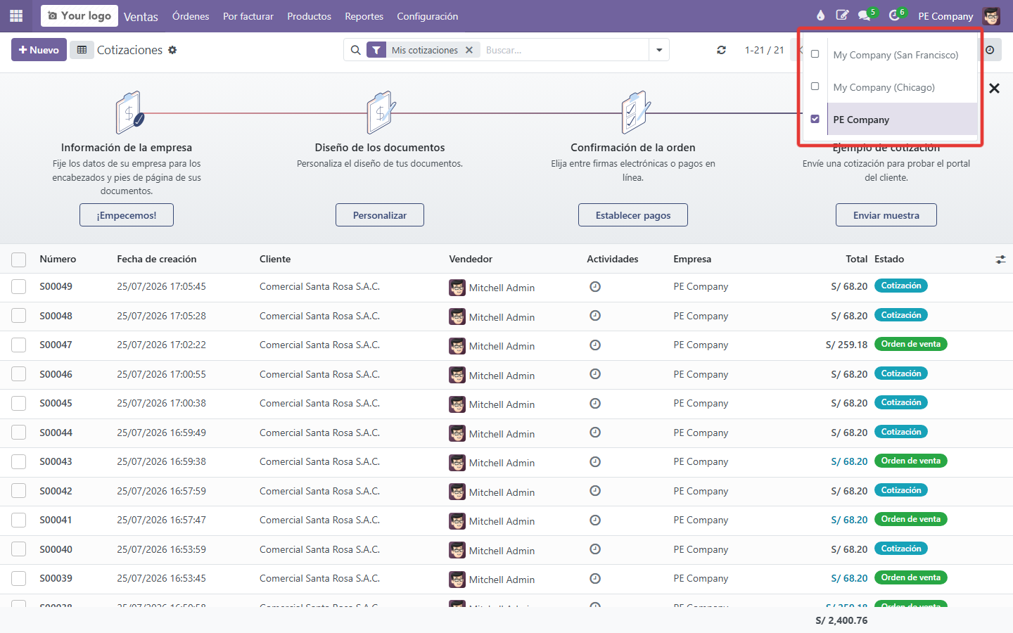Open the PE Company company switcher
The height and width of the screenshot is (633, 1013).
click(945, 16)
